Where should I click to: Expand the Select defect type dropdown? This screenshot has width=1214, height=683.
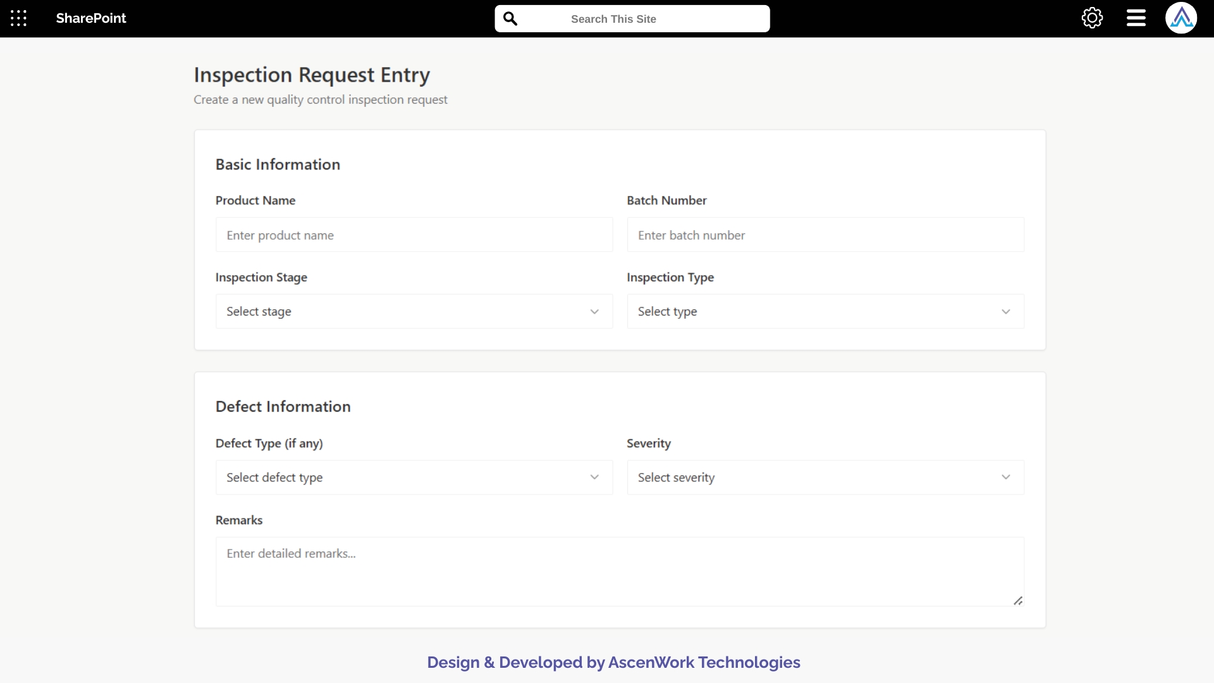click(414, 477)
